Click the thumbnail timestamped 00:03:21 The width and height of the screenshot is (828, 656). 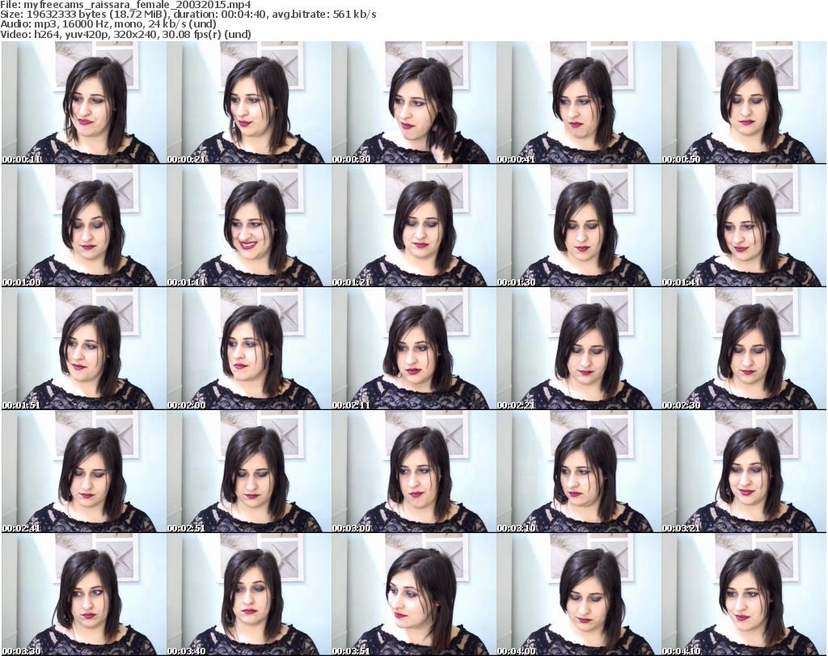(x=743, y=472)
